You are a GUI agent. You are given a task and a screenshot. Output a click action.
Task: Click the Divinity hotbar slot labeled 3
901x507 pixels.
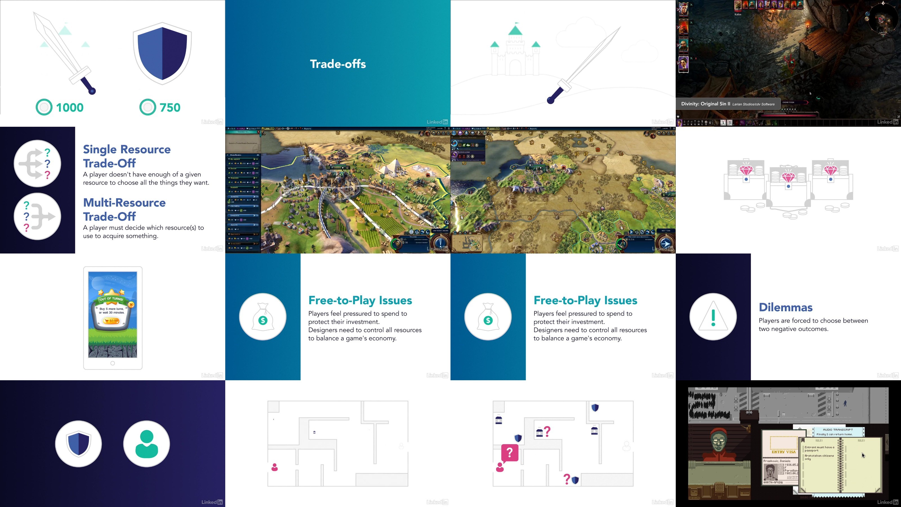click(729, 123)
